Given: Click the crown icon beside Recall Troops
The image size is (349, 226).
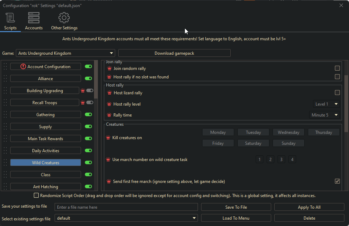Looking at the screenshot, I should click(x=83, y=103).
